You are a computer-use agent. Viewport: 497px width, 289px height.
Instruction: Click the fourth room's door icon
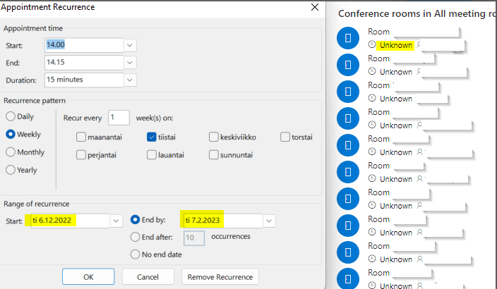(x=348, y=118)
